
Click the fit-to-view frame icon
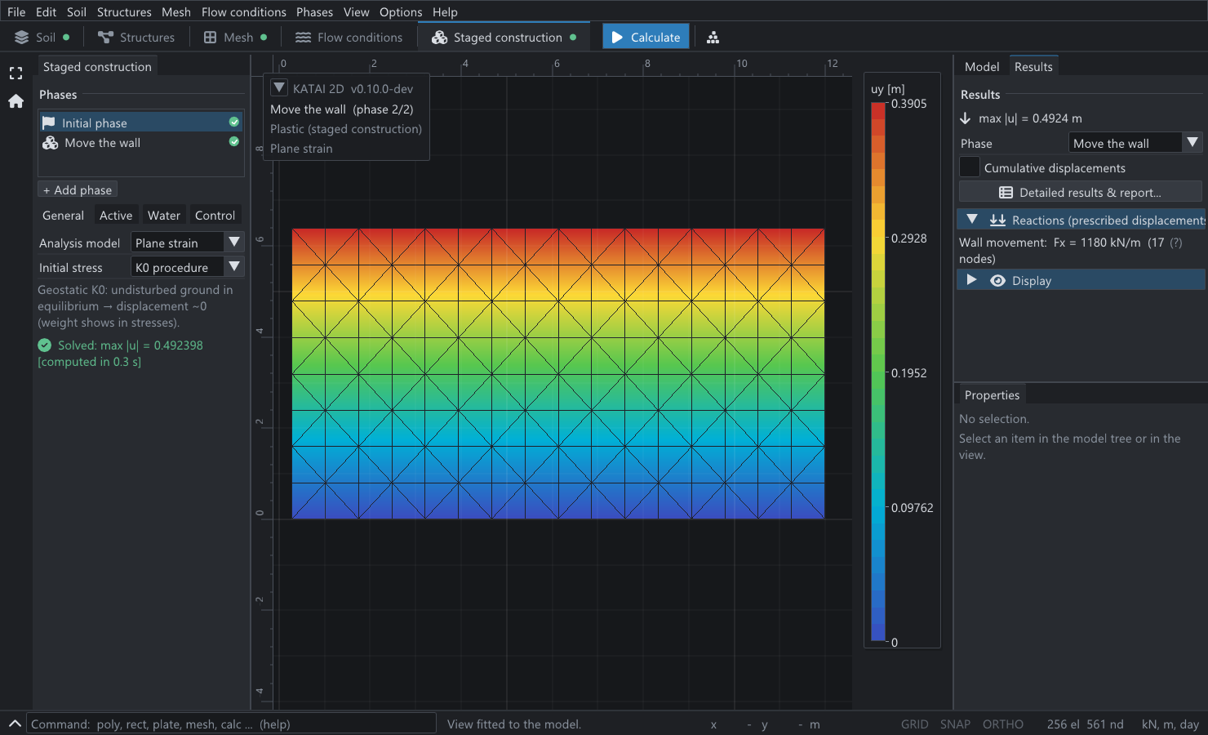pyautogui.click(x=16, y=73)
